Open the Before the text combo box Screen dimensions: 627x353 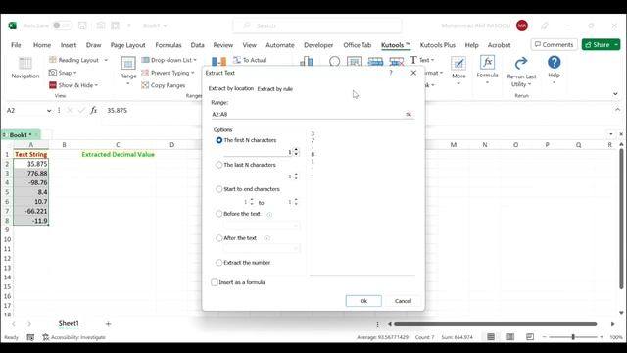coord(261,226)
